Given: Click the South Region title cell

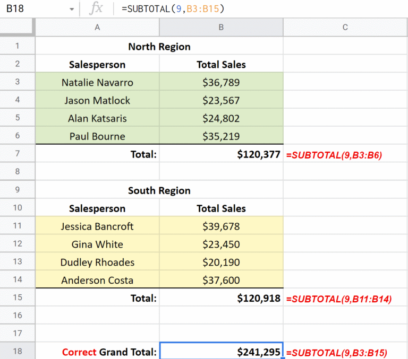Looking at the screenshot, I should 159,190.
